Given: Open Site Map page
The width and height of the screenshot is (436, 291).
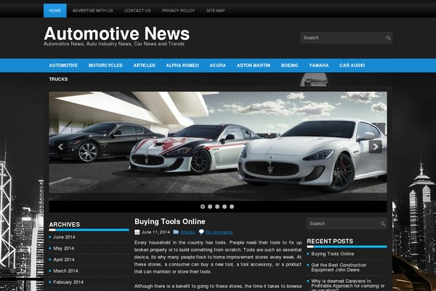Looking at the screenshot, I should (216, 11).
